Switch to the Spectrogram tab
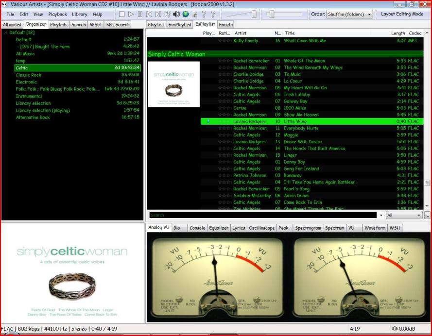432x336 pixels. [308, 228]
